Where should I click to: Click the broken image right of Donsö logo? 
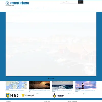point(71,93)
